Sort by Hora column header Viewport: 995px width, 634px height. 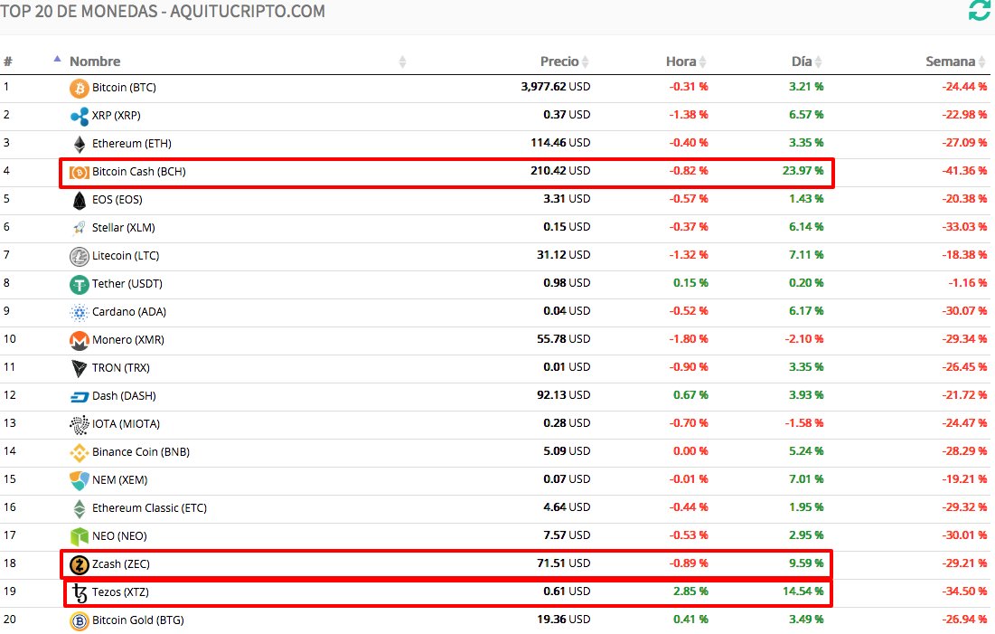(x=686, y=62)
